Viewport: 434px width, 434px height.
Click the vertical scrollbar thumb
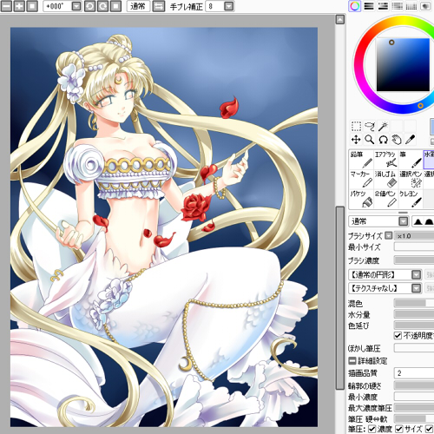click(340, 298)
